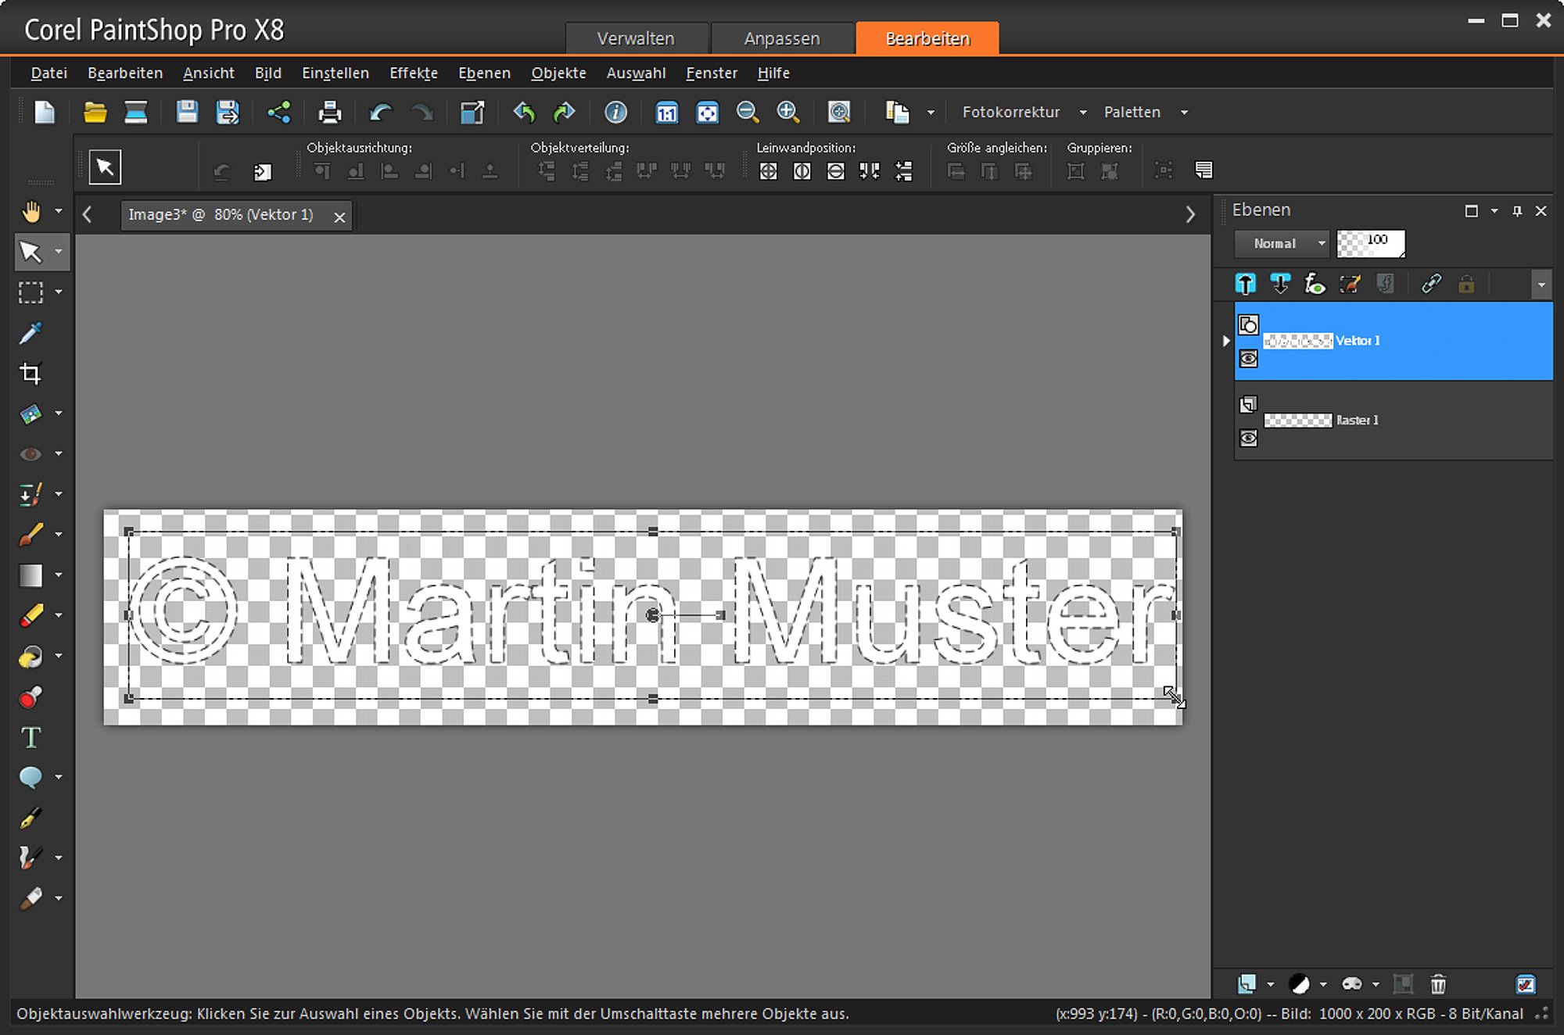Open the Auswahl menu

[636, 73]
